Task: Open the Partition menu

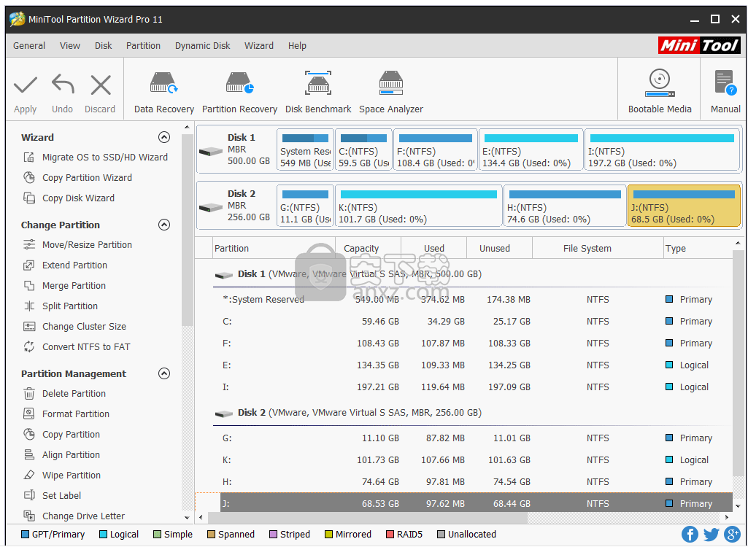Action: (143, 46)
